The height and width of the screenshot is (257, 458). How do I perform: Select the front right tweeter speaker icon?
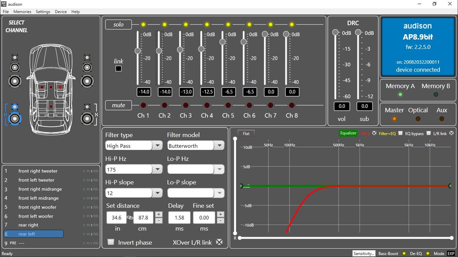coord(87,57)
